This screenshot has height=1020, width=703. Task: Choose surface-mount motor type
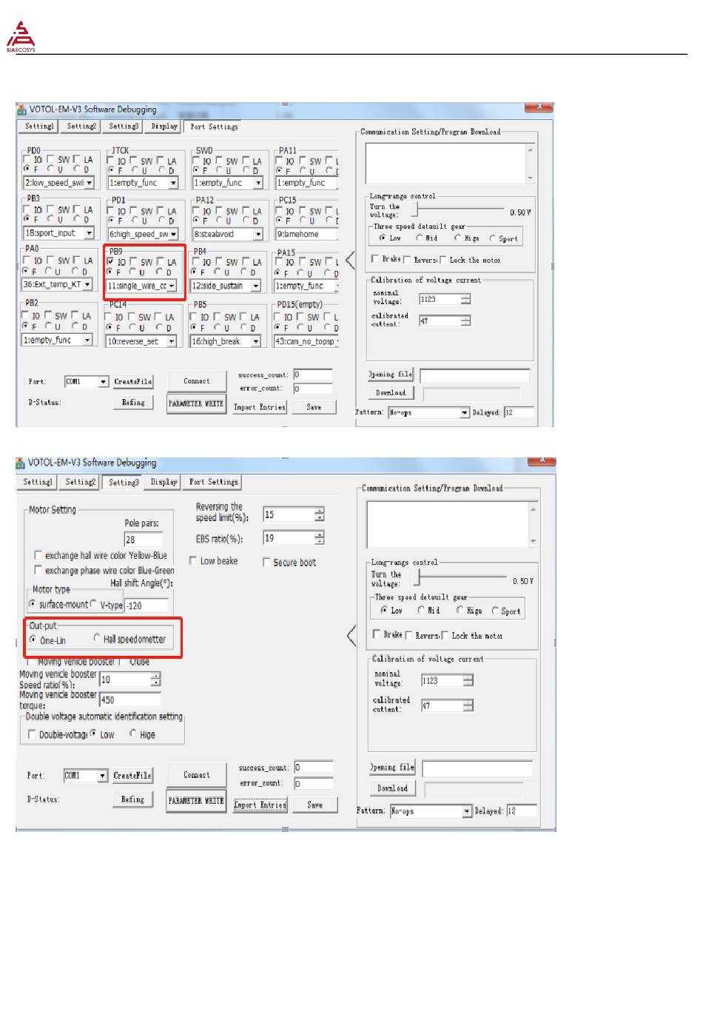tap(33, 604)
